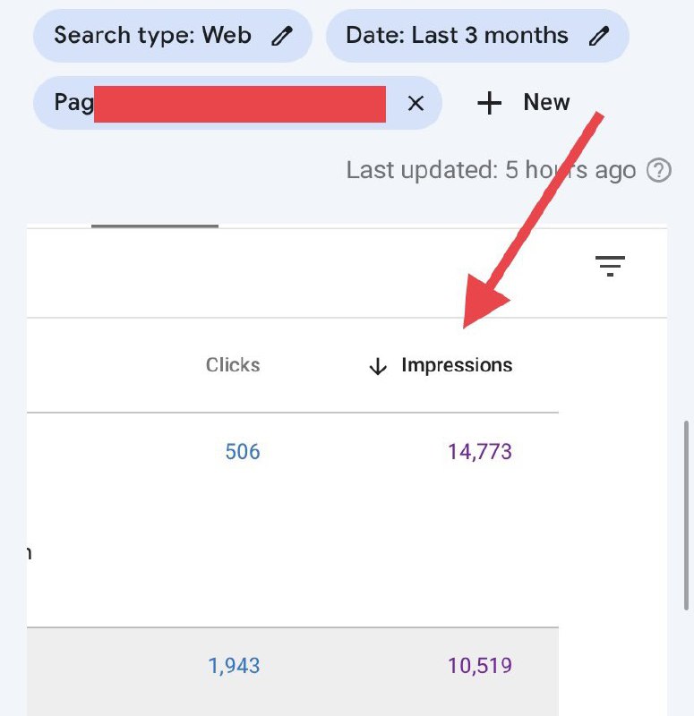Screen dimensions: 694x716
Task: Select the row with 1,943 clicks
Action: coord(293,671)
